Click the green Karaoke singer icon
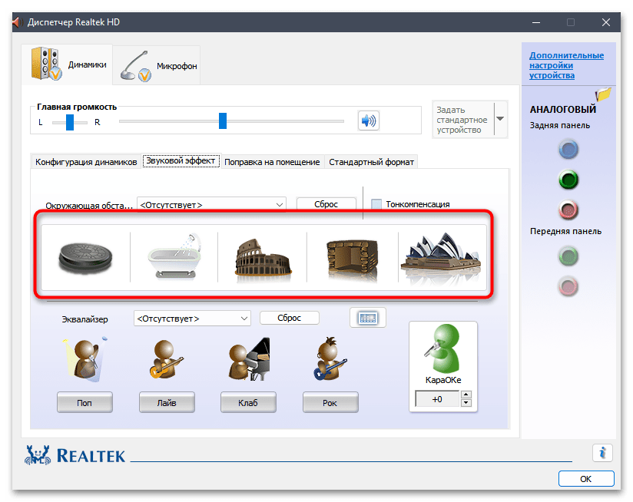Viewport: 633px width, 502px height. pos(443,348)
